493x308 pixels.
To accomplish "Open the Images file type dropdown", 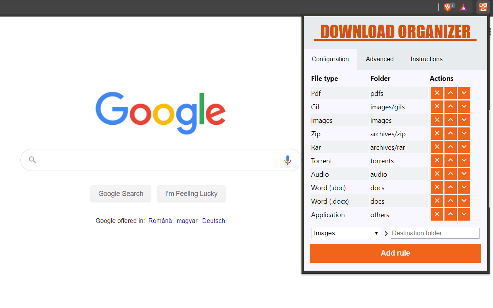I will (x=346, y=233).
